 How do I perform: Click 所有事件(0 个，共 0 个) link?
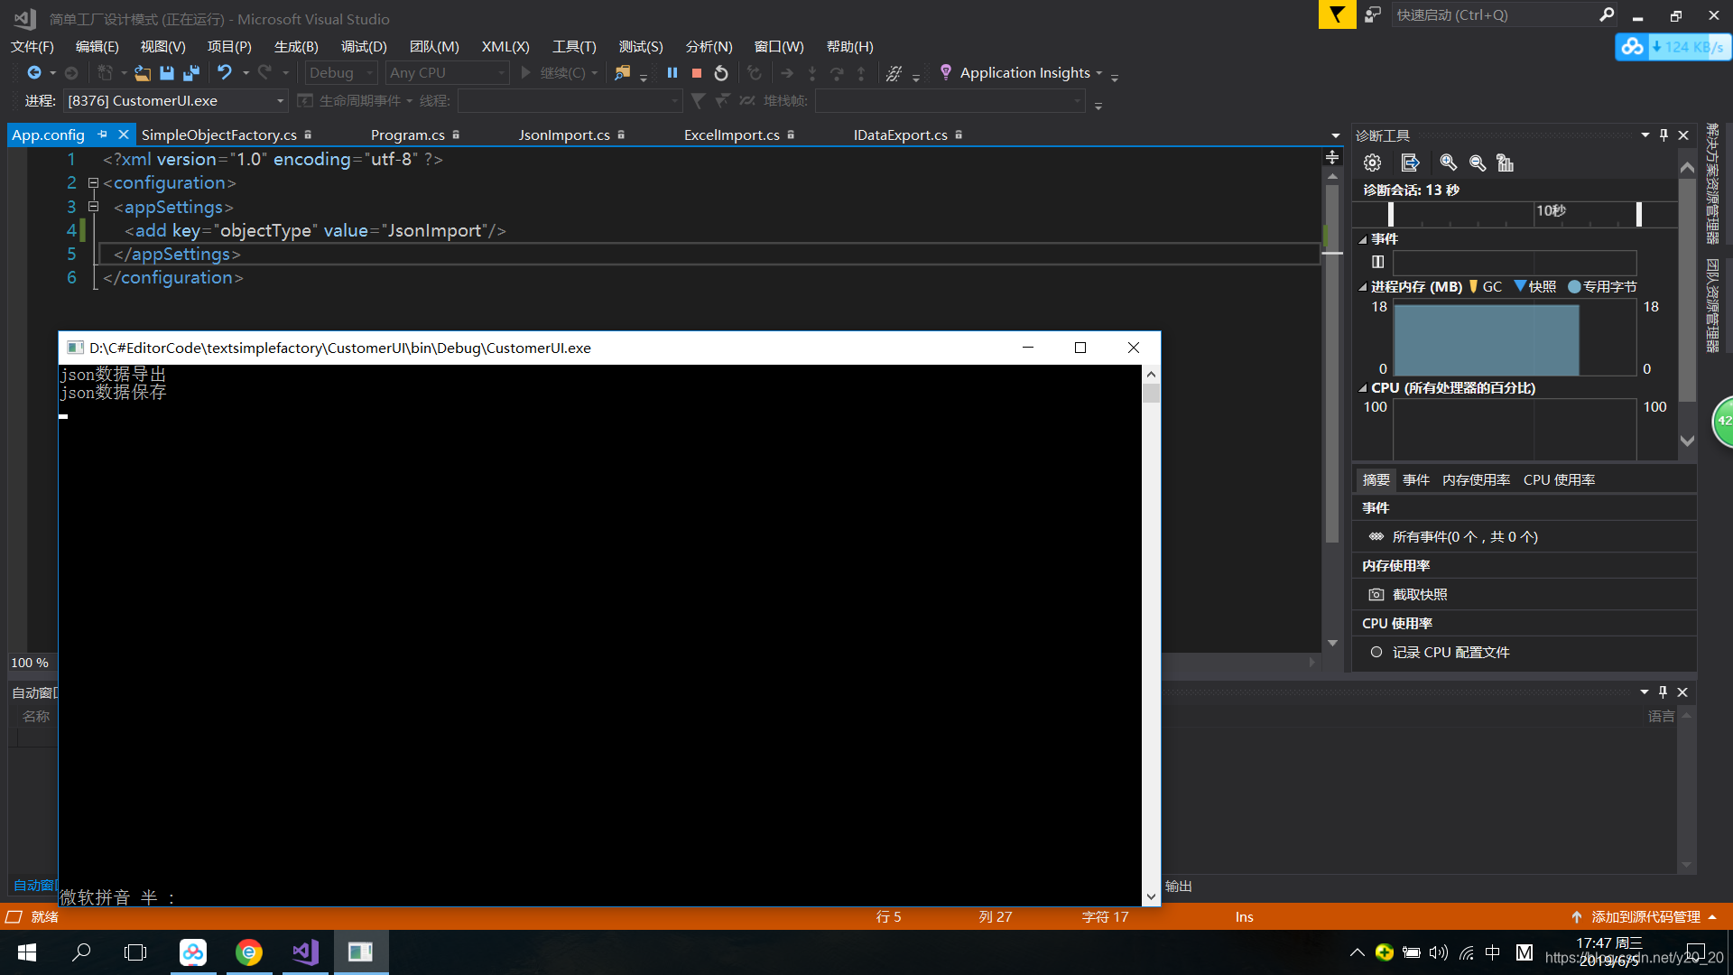point(1465,536)
